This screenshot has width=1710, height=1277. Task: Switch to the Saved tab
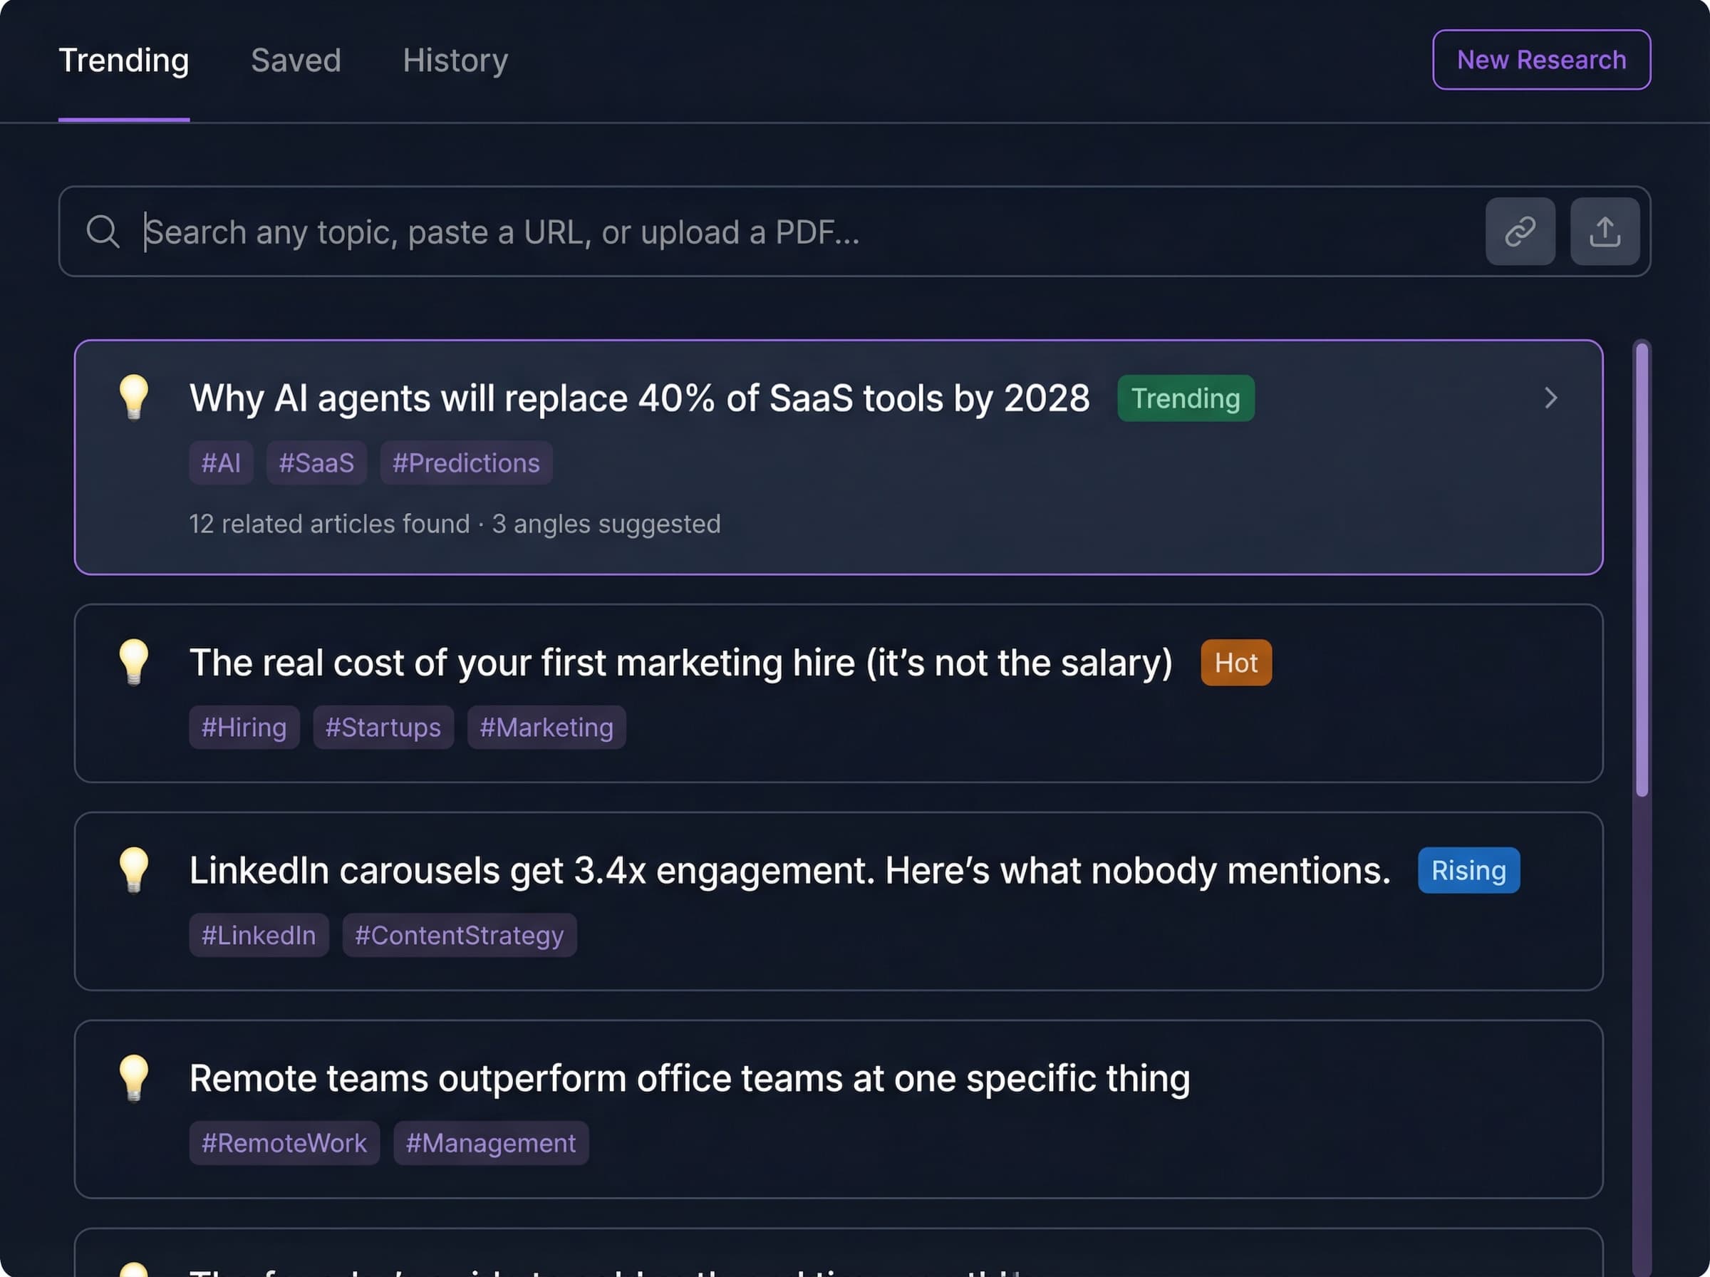296,61
